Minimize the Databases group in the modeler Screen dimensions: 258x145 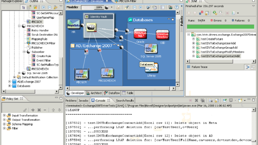tap(169, 19)
